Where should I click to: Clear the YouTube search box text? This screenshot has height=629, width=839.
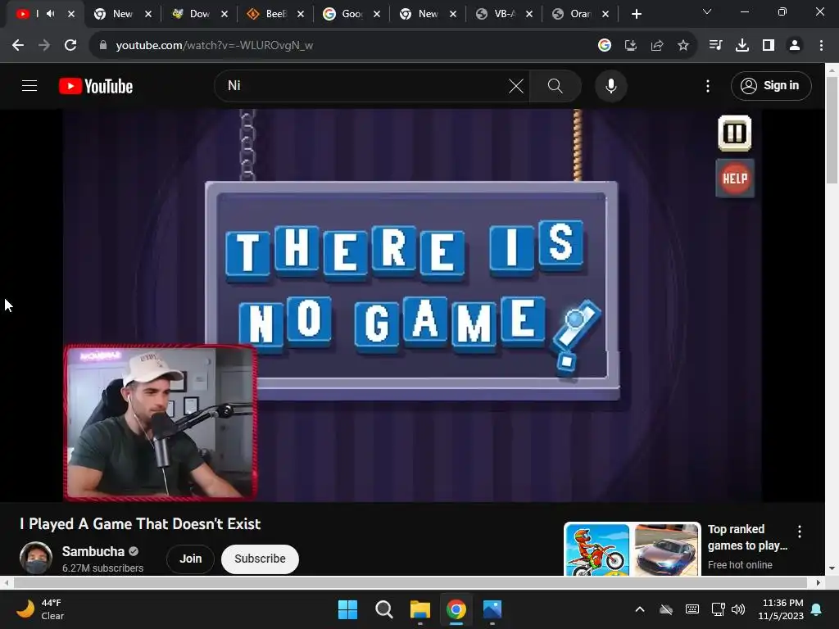516,85
